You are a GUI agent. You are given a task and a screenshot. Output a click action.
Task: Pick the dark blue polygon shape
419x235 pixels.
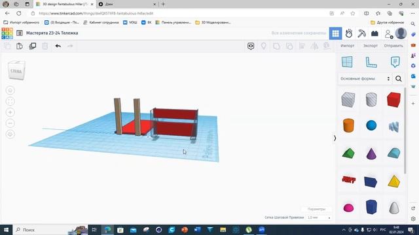point(371,207)
